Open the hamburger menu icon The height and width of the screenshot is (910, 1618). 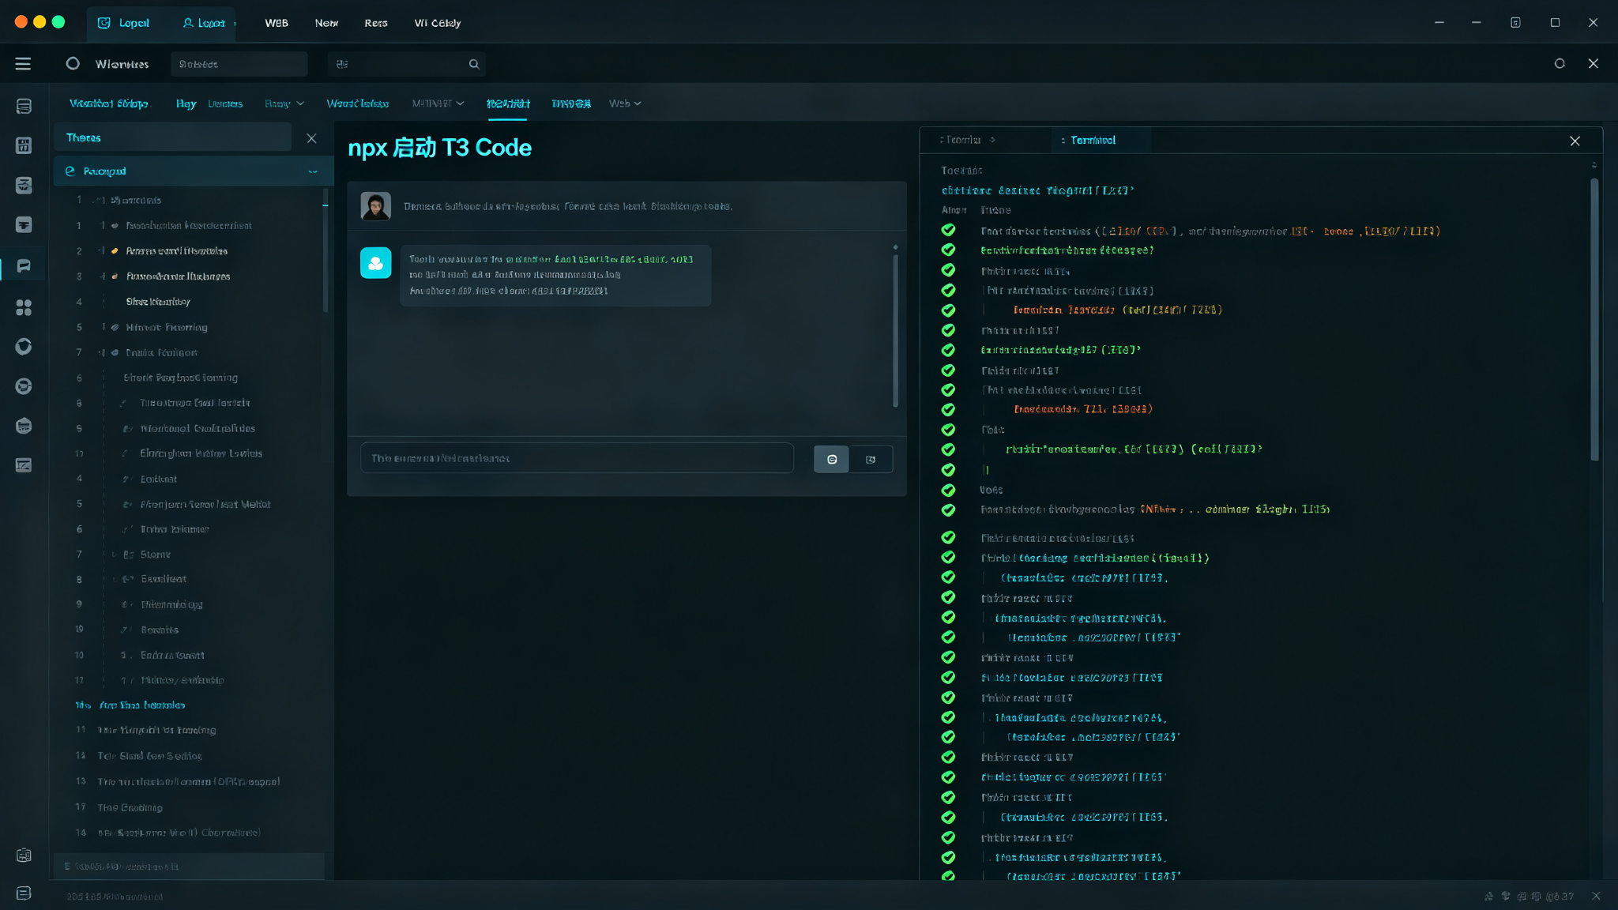pyautogui.click(x=23, y=64)
